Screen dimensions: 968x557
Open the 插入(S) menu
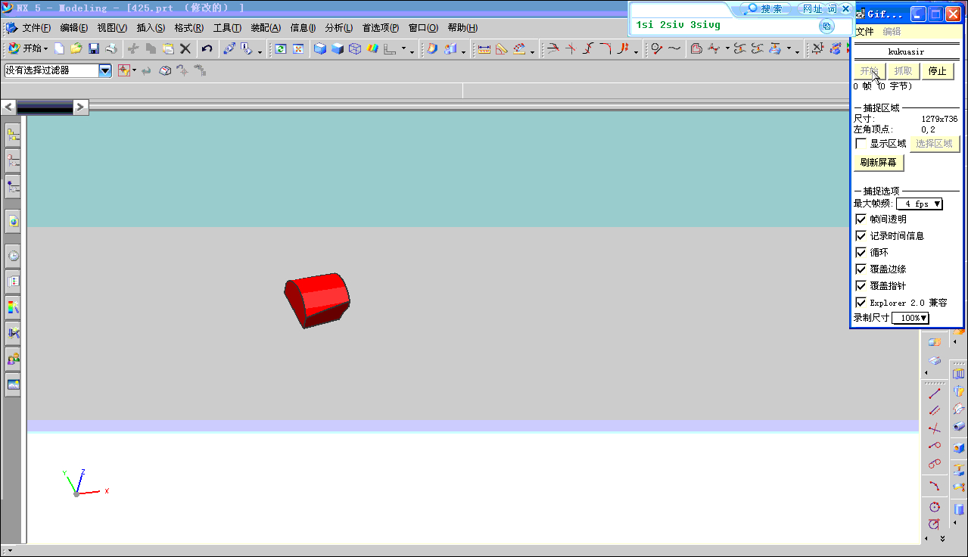point(151,28)
